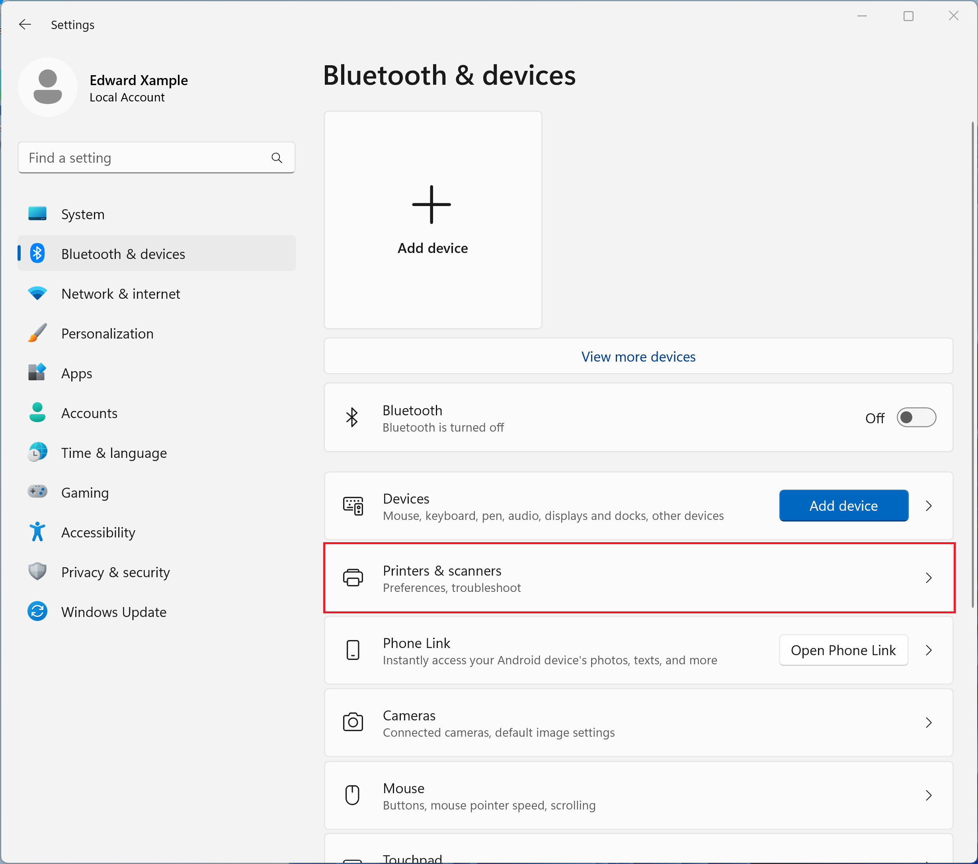Open Printers & scanners chevron
Screen dimensions: 978x864
929,578
